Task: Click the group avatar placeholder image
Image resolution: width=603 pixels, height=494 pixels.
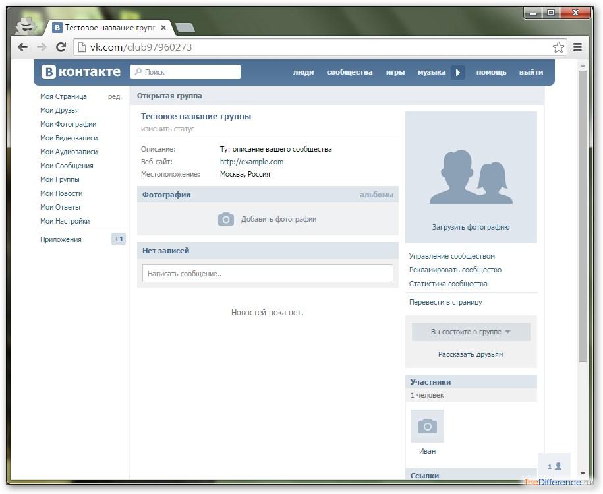Action: click(x=471, y=177)
